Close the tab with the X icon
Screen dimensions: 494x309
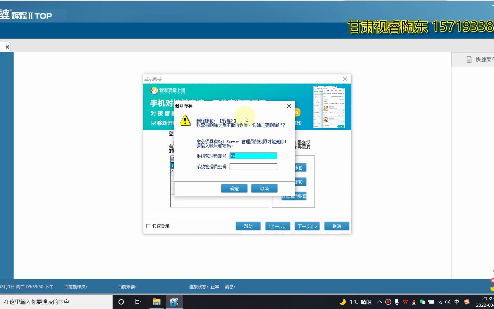point(7,47)
